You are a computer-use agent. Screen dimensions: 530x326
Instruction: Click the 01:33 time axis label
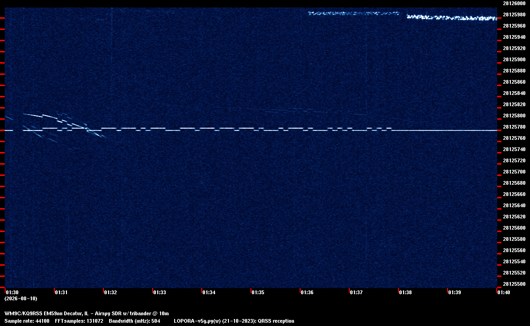[x=160, y=292]
